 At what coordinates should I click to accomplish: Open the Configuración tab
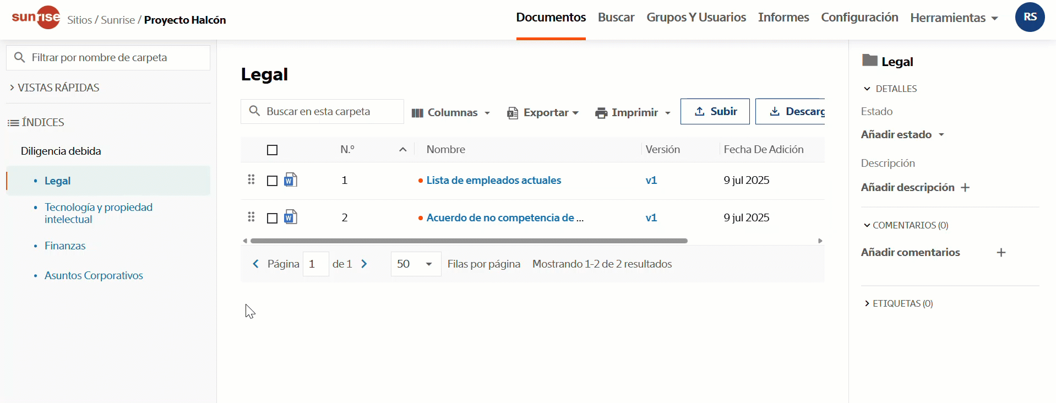(x=859, y=17)
